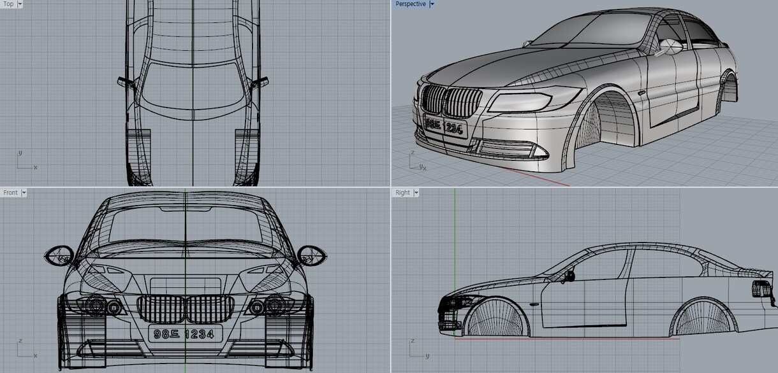Screen dimensions: 778x373
Task: Open the Top viewport dropdown arrow
Action: click(20, 4)
